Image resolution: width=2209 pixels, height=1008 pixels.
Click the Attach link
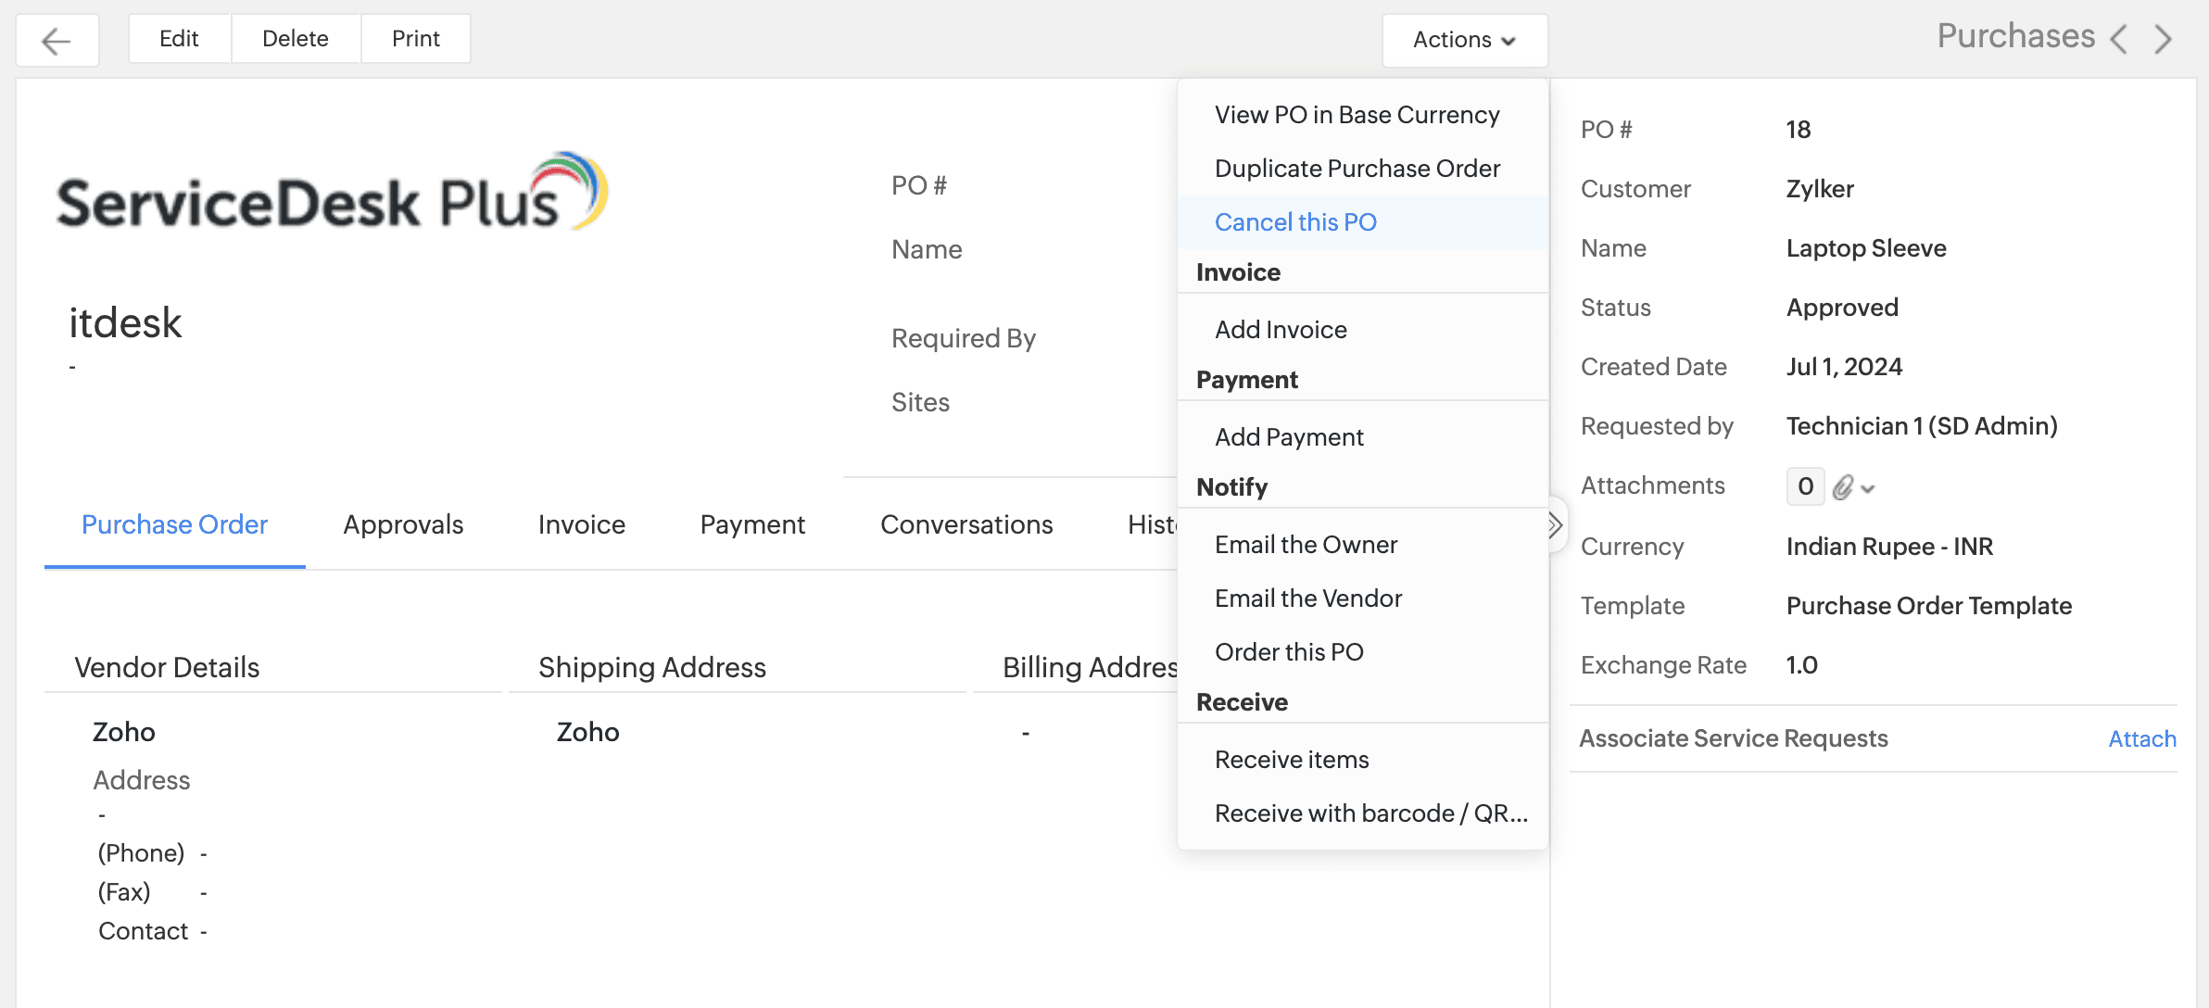click(2142, 738)
